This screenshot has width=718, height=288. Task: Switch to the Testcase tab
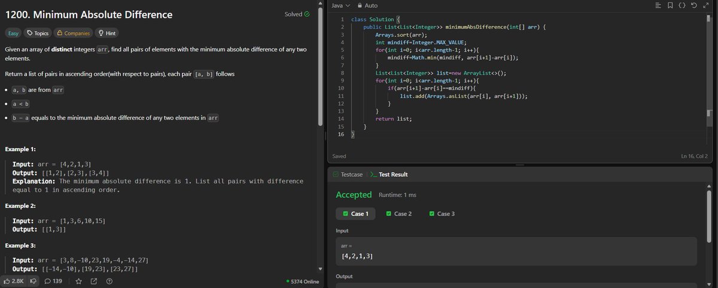[x=348, y=174]
